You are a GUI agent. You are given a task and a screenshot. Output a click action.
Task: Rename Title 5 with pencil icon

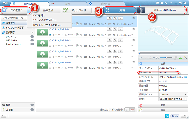(50, 51)
